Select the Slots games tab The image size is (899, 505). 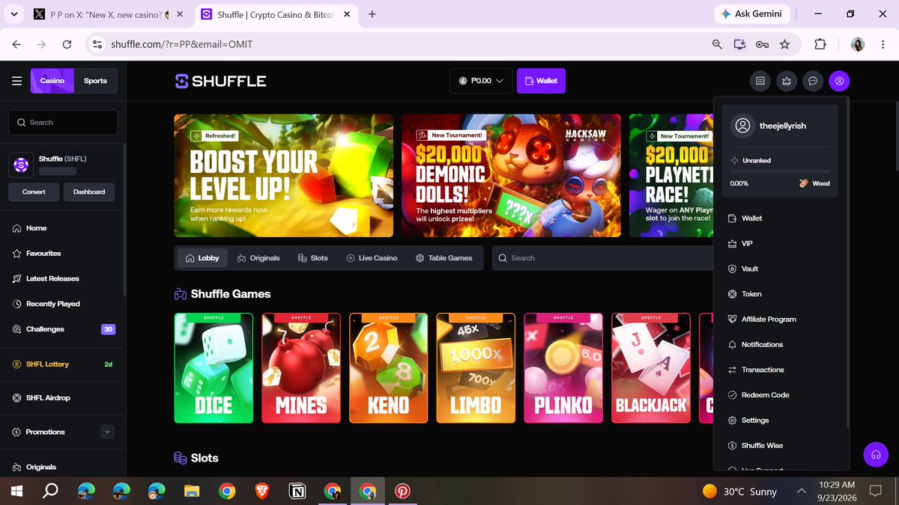tap(313, 258)
